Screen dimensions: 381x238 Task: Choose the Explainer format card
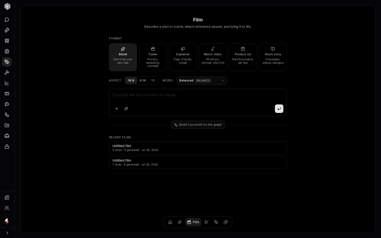[x=183, y=57]
